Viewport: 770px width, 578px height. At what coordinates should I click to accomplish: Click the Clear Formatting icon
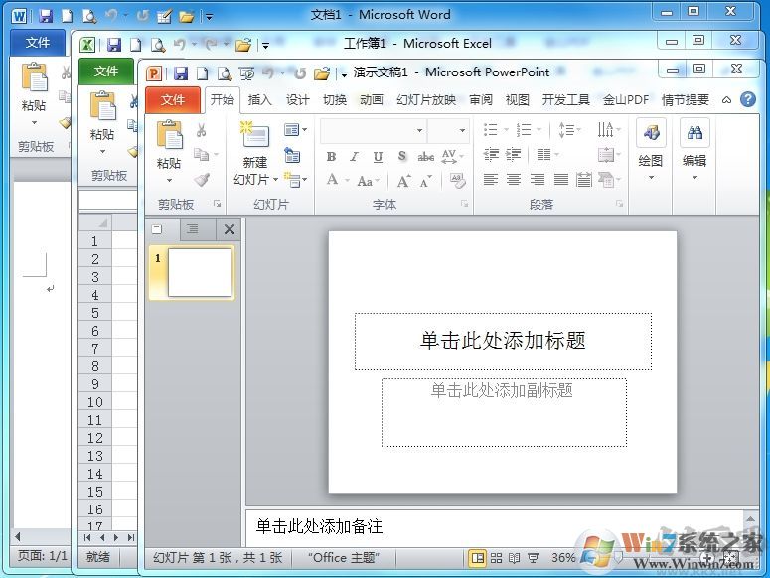(457, 181)
